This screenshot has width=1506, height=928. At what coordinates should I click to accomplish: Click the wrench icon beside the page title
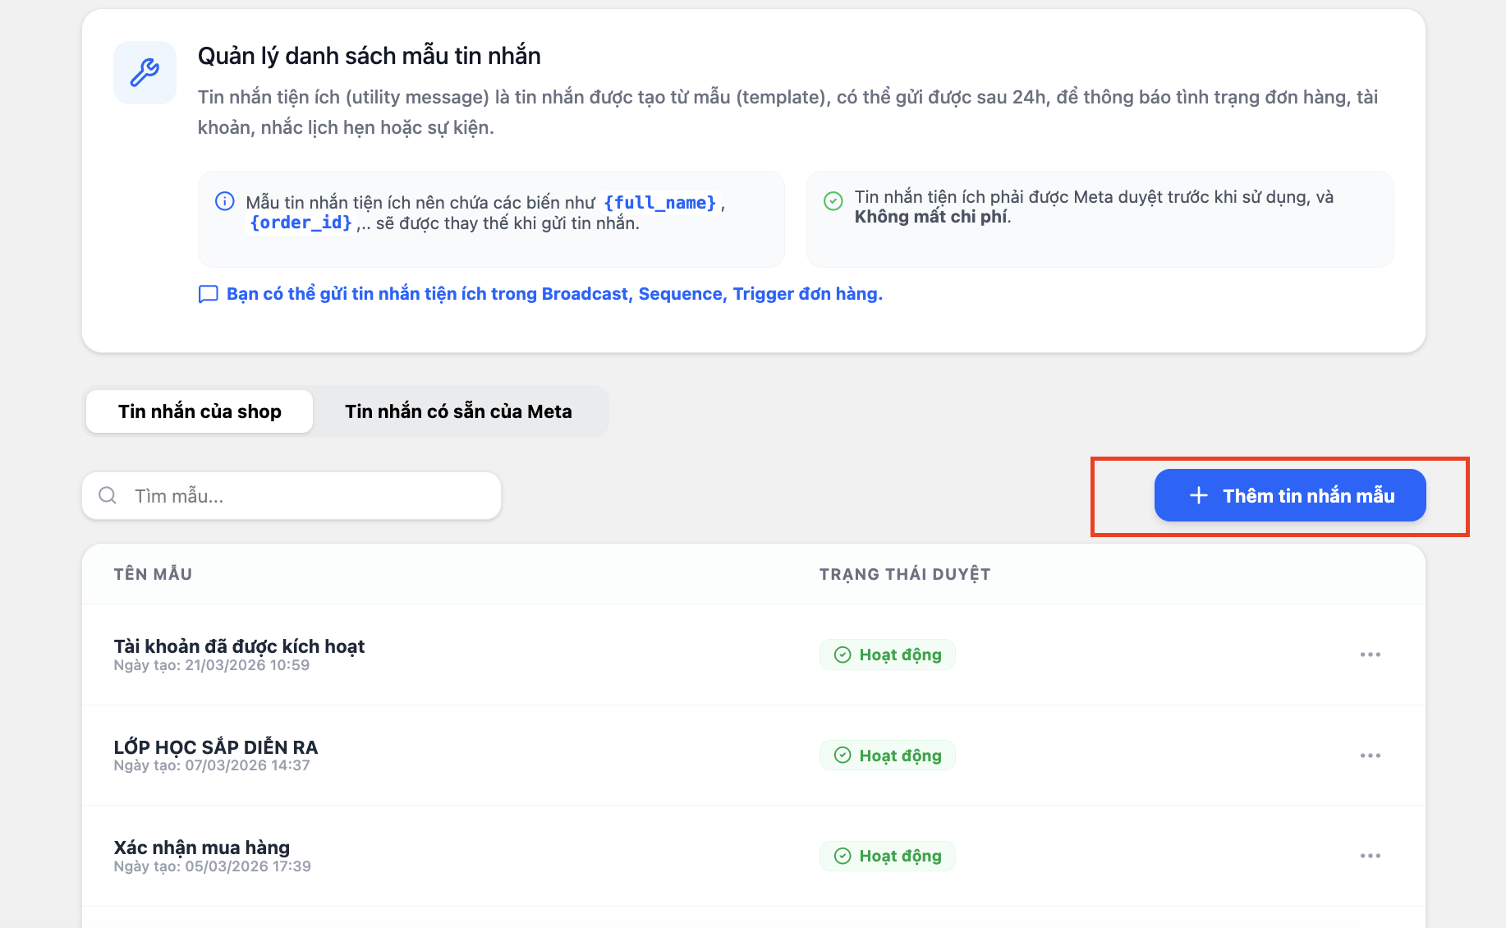point(145,72)
